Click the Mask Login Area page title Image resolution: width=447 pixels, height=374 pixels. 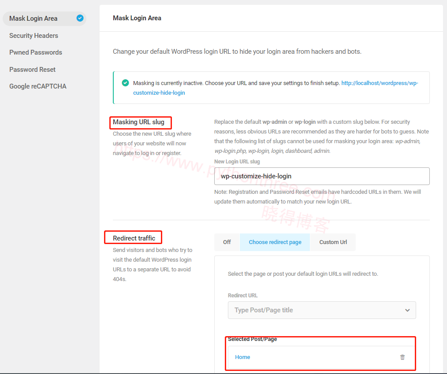pyautogui.click(x=137, y=18)
